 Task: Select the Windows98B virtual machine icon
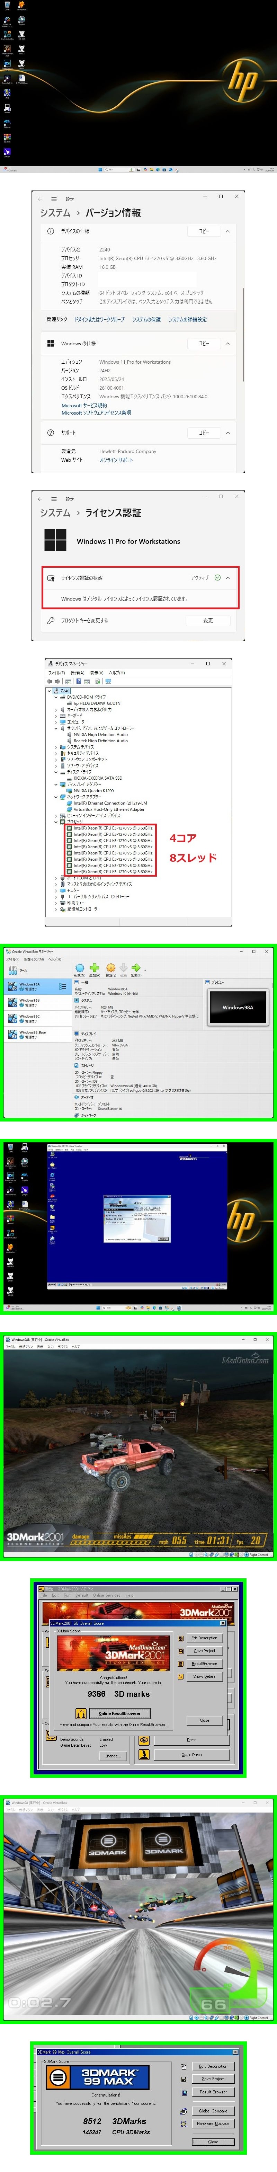click(x=12, y=1002)
